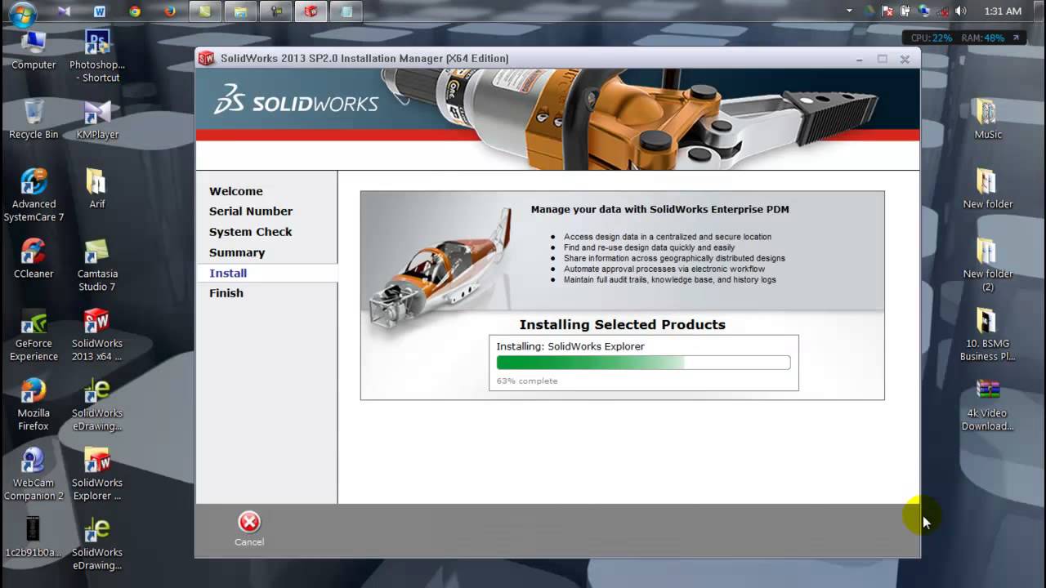Open Advanced SystemCare 7 icon

pyautogui.click(x=34, y=196)
